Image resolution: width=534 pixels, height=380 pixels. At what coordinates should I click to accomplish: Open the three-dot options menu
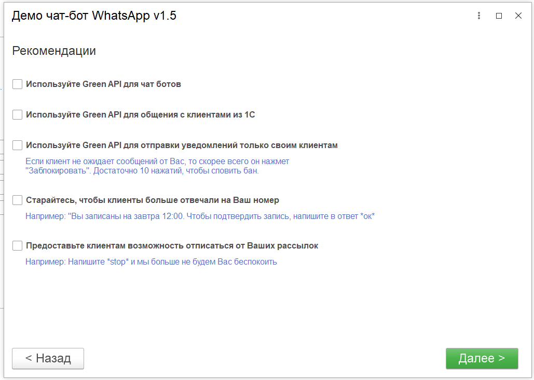[x=478, y=16]
